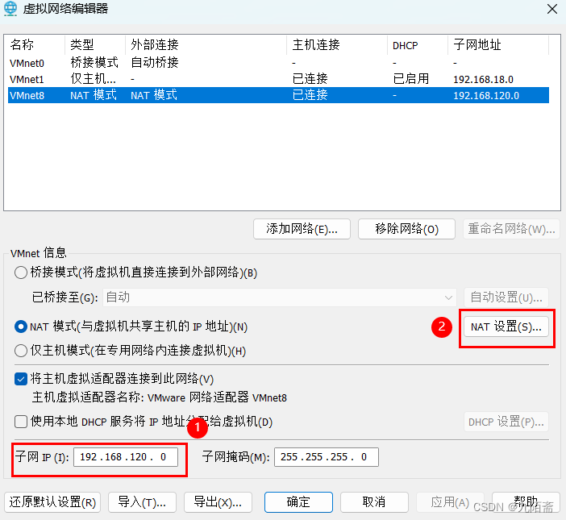Click the 子网掩码 input field
This screenshot has height=520, width=566.
pyautogui.click(x=327, y=457)
